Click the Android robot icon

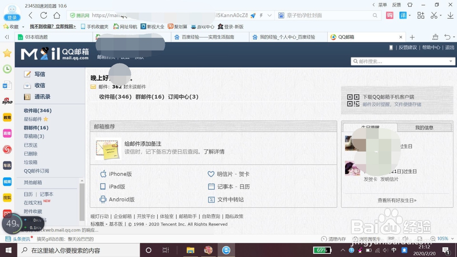[103, 199]
